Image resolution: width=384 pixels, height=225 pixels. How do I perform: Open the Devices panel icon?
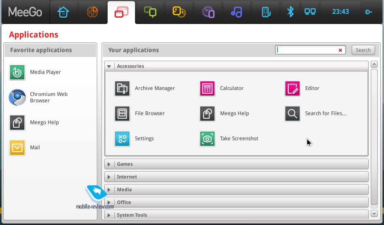(x=266, y=12)
